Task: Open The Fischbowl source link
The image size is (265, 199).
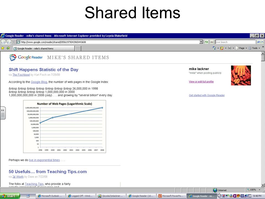Action: tap(21, 75)
